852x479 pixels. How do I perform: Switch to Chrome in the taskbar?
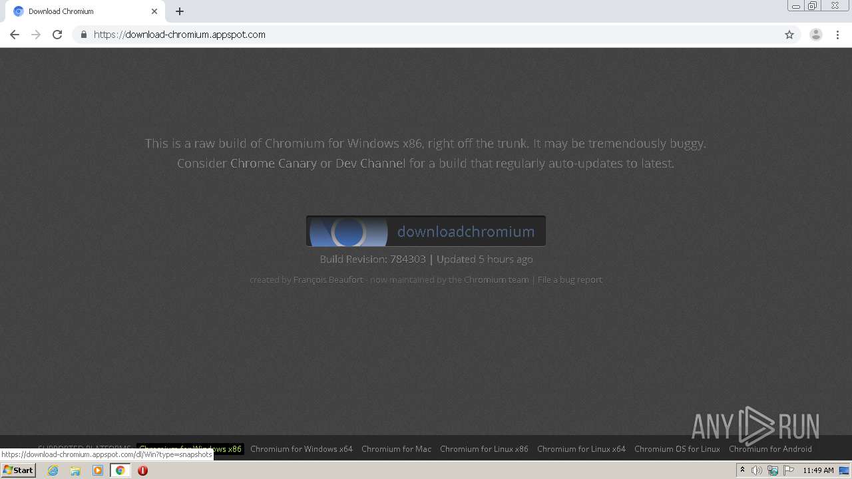tap(120, 470)
